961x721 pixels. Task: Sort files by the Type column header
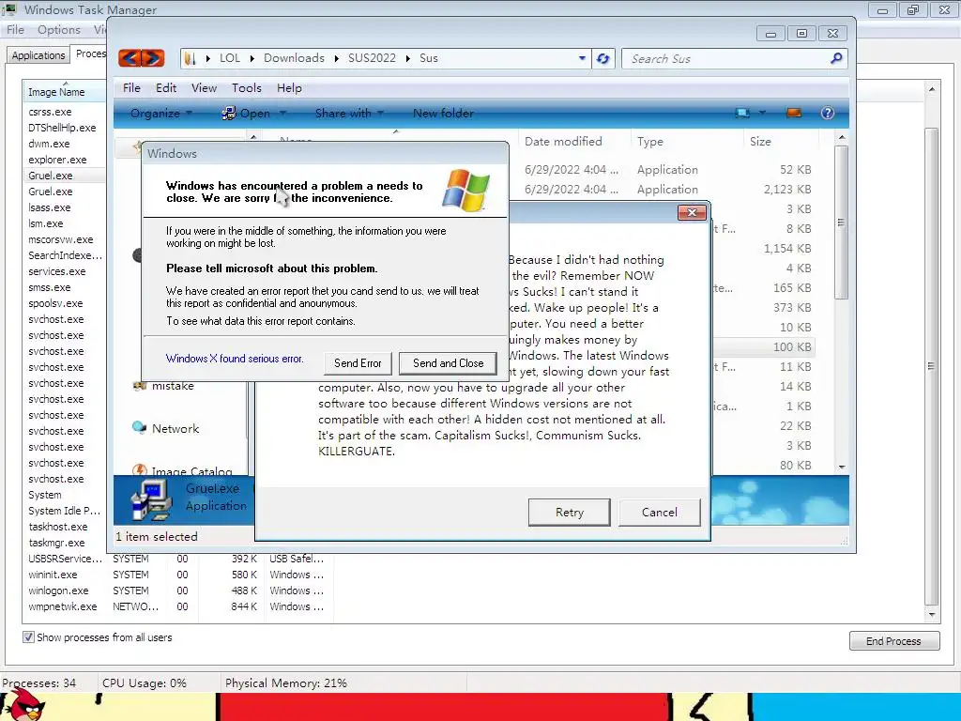point(686,142)
